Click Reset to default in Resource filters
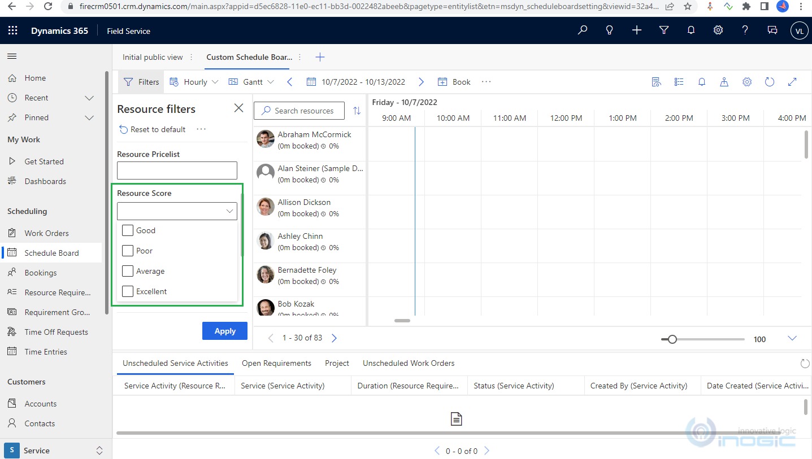 [151, 129]
